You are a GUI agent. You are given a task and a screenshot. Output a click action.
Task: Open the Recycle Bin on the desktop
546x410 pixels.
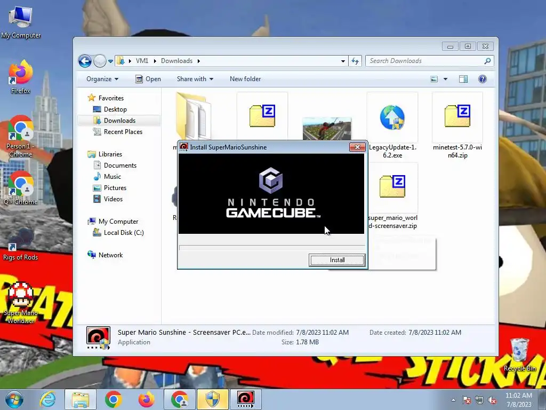(x=519, y=355)
